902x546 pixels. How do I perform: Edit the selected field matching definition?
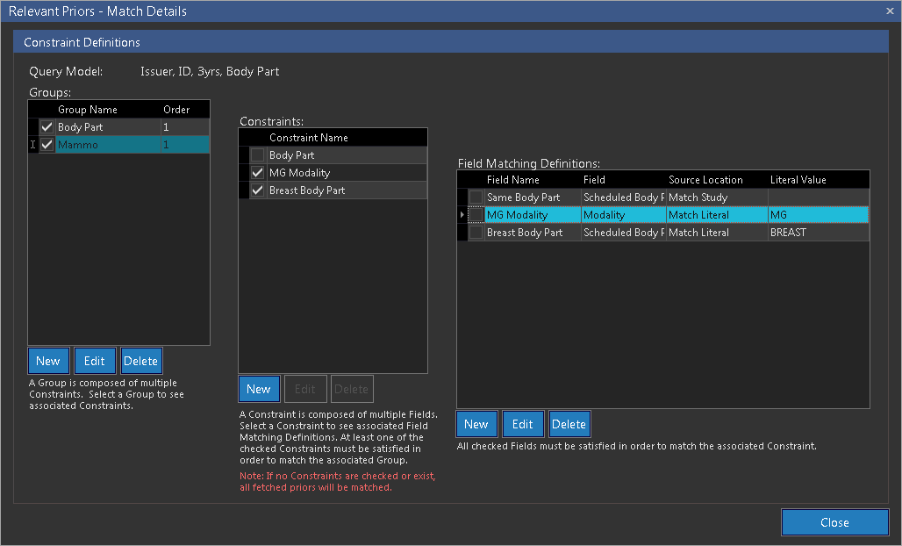click(x=523, y=424)
